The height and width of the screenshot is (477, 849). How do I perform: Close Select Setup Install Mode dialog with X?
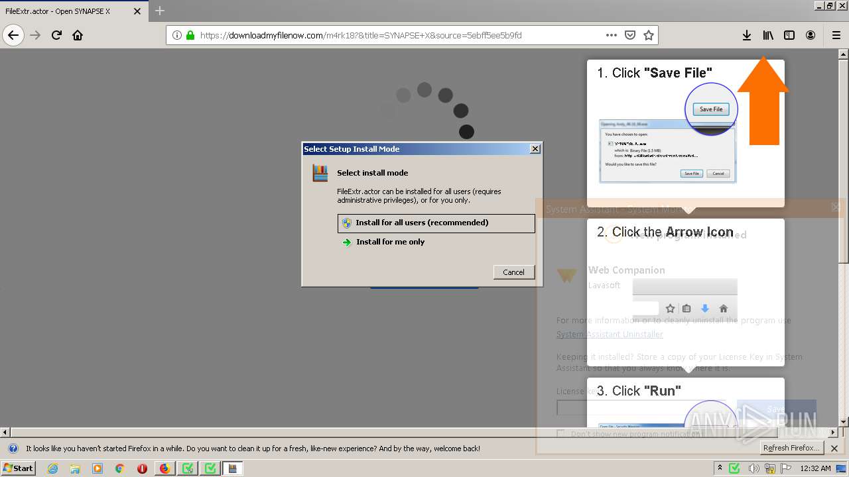coord(535,149)
